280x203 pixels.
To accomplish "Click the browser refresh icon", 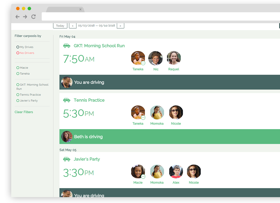I will (x=33, y=17).
